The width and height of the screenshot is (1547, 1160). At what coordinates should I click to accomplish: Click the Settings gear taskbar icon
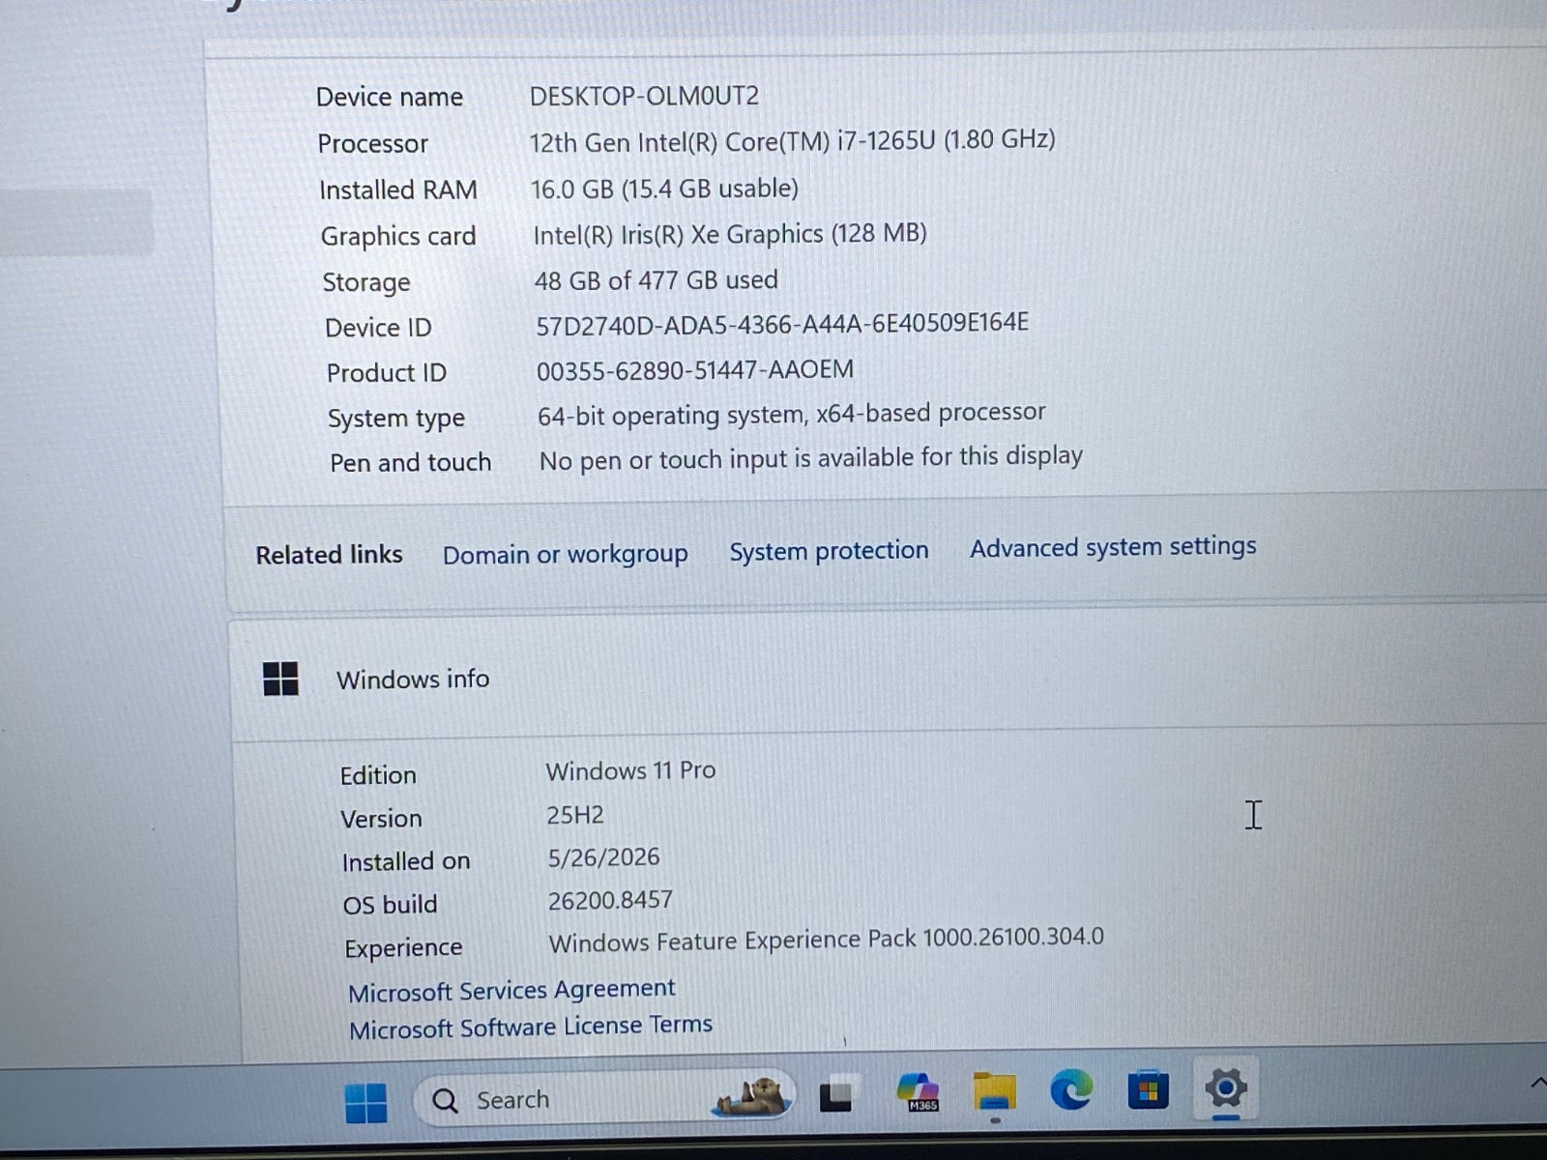click(x=1225, y=1089)
